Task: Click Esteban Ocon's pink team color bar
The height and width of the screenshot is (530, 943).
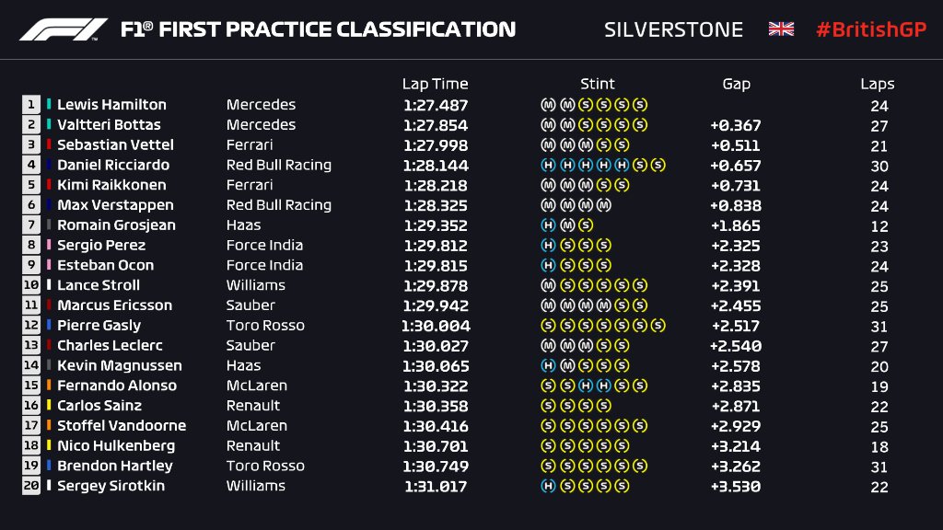Action: click(x=50, y=265)
